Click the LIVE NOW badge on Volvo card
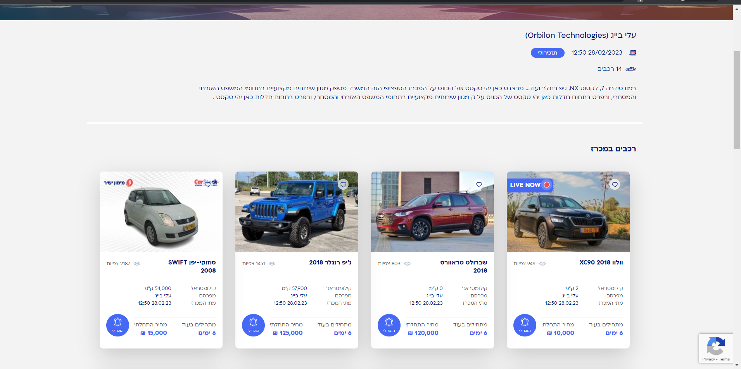 [x=530, y=185]
